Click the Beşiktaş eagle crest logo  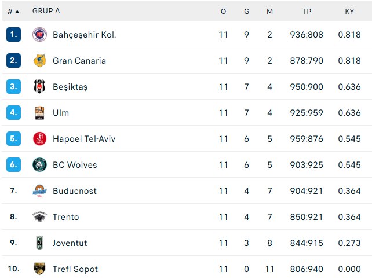39,86
